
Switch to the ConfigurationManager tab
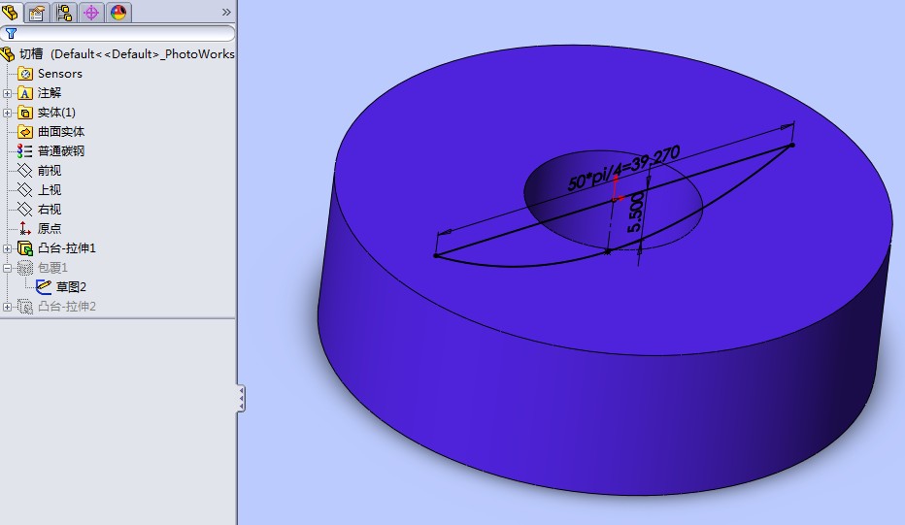64,12
